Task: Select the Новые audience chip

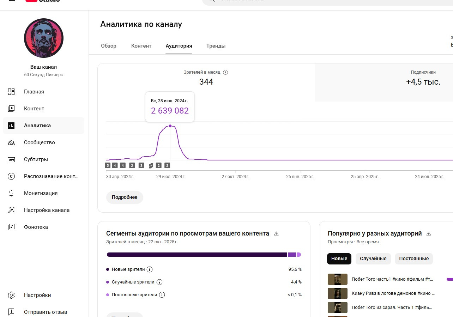Action: coord(339,258)
